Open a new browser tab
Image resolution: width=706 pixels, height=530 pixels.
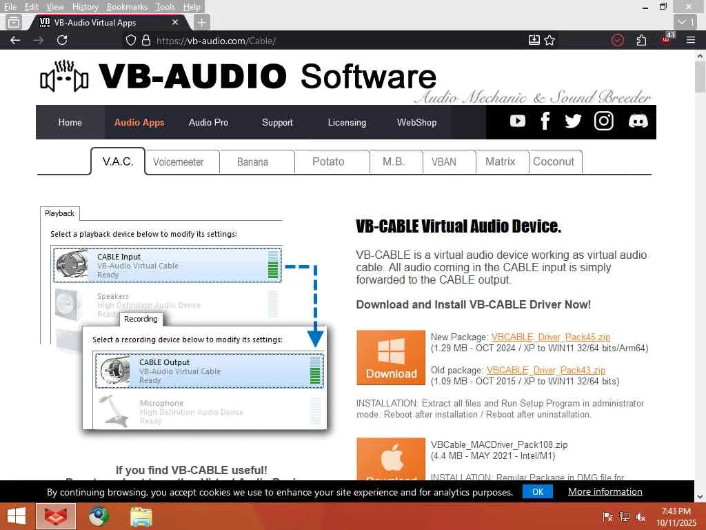(202, 22)
